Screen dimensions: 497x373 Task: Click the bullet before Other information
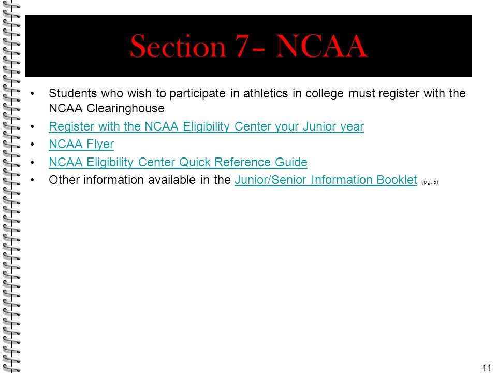click(32, 180)
